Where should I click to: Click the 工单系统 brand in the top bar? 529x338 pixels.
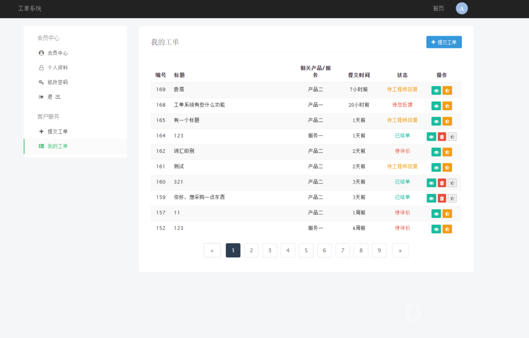[x=27, y=9]
